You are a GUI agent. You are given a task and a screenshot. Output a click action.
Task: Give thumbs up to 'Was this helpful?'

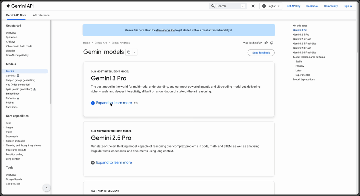[x=266, y=43]
